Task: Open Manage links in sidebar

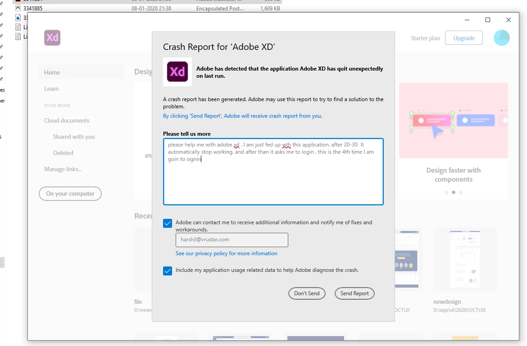Action: coord(63,169)
